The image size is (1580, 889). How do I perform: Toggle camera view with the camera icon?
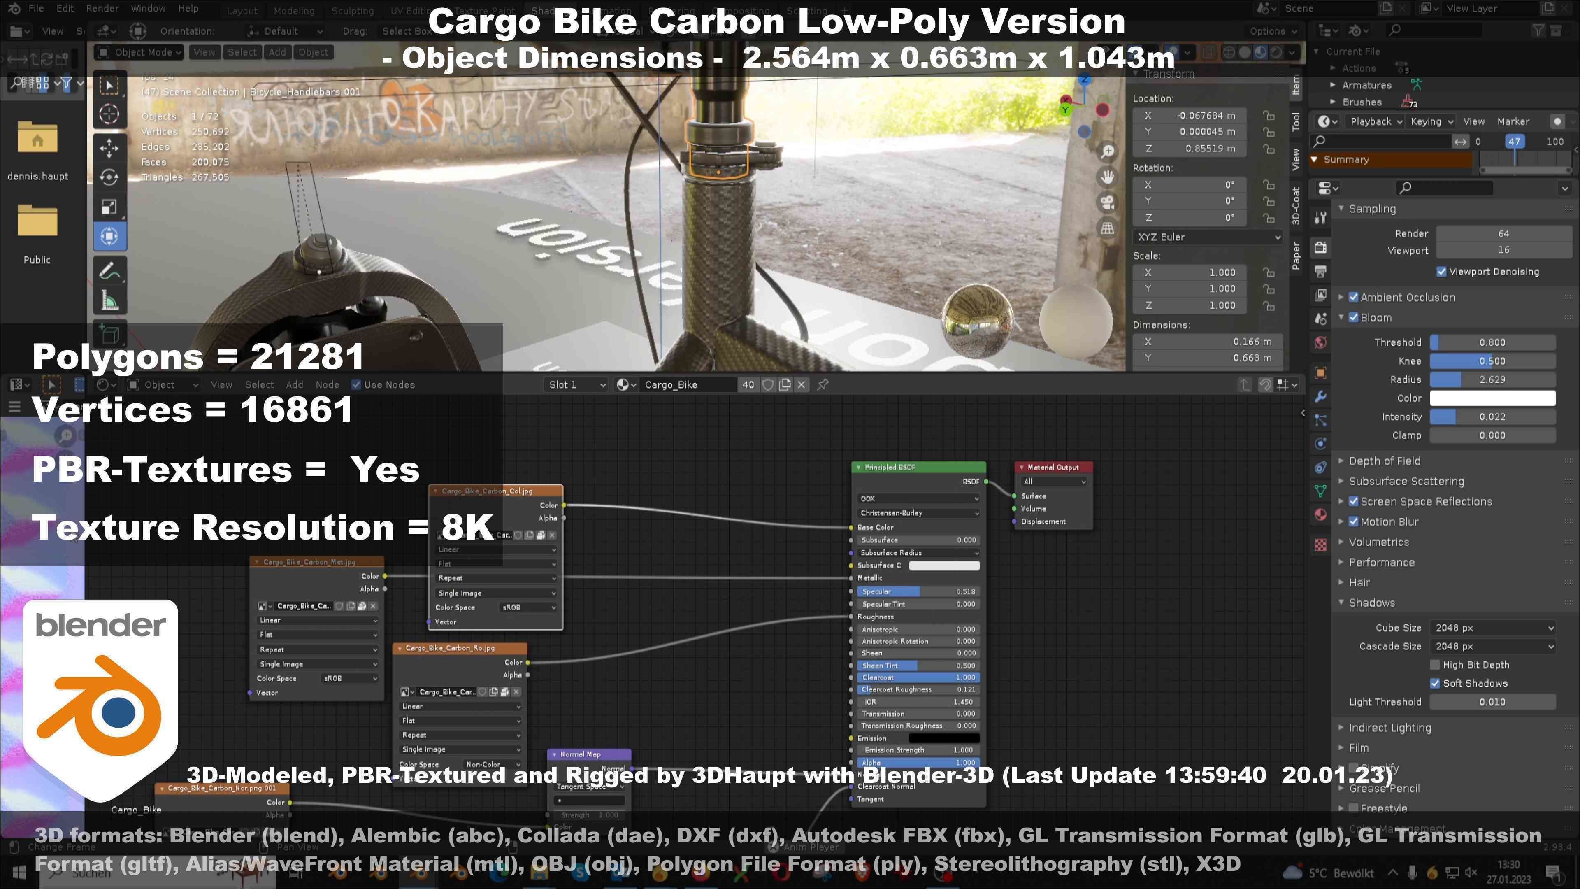coord(1107,202)
